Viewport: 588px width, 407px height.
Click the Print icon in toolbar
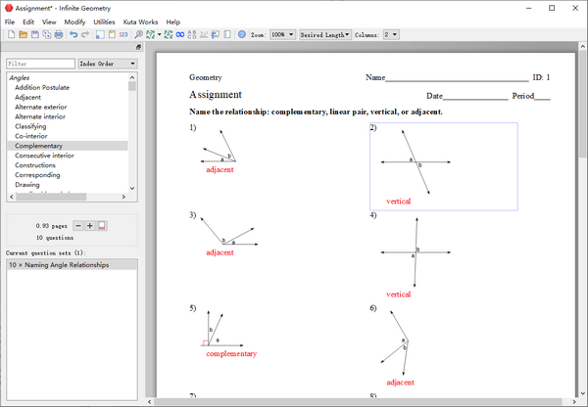tap(58, 34)
